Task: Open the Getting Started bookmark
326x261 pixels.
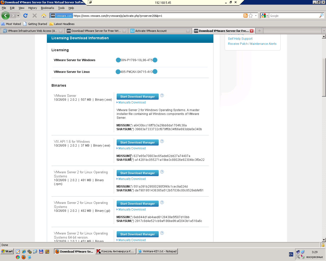Action: tap(35, 24)
